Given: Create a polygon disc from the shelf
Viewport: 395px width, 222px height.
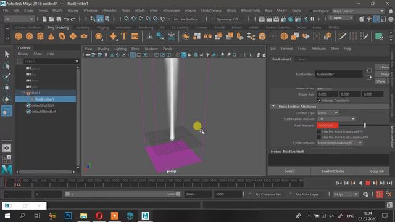Looking at the screenshot, I should (84, 36).
